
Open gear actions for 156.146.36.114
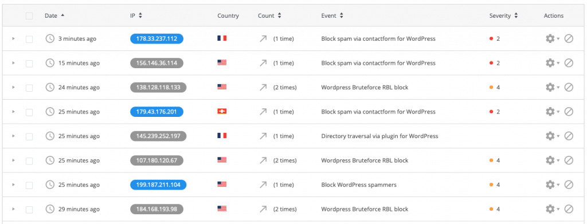552,63
